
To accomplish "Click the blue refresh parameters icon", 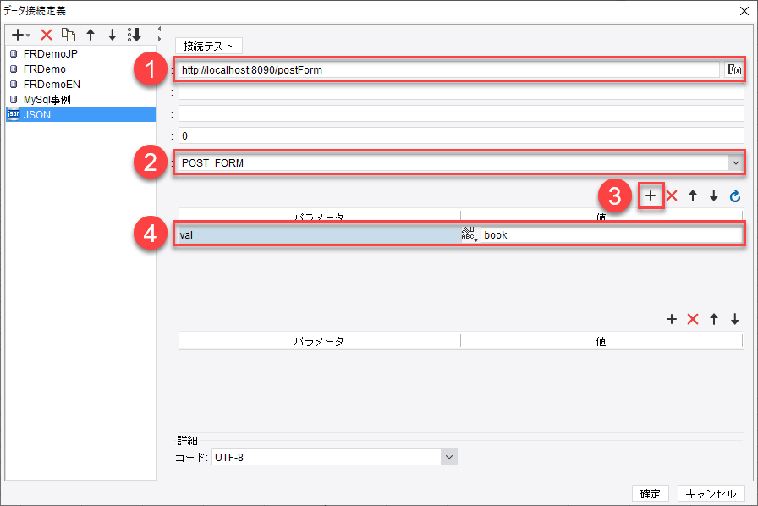I will coord(735,196).
